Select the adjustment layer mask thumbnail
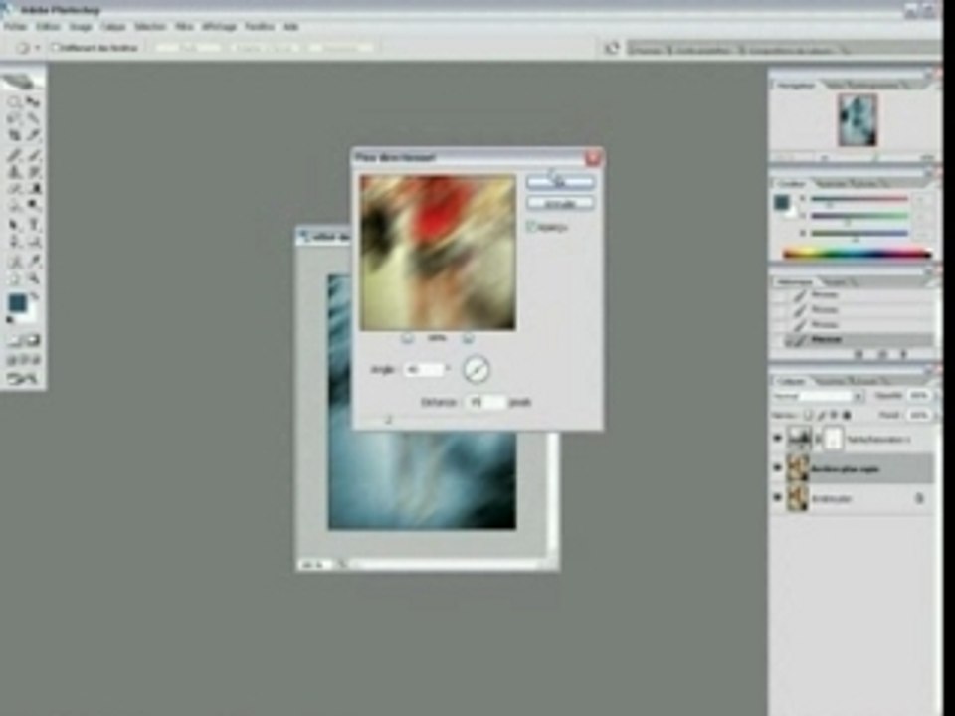Image resolution: width=955 pixels, height=716 pixels. point(834,439)
